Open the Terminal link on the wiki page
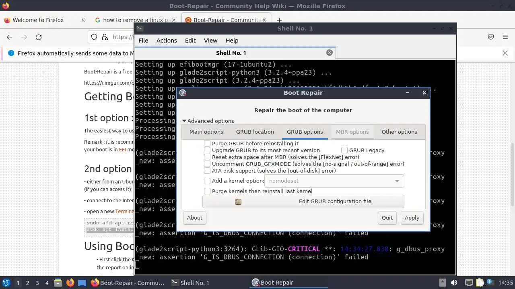Viewport: 515px width, 289px height. pos(124,211)
